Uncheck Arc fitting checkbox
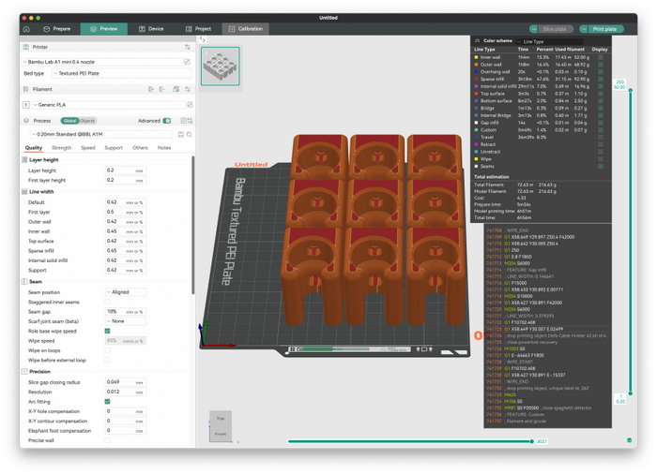Image resolution: width=657 pixels, height=474 pixels. pyautogui.click(x=107, y=402)
